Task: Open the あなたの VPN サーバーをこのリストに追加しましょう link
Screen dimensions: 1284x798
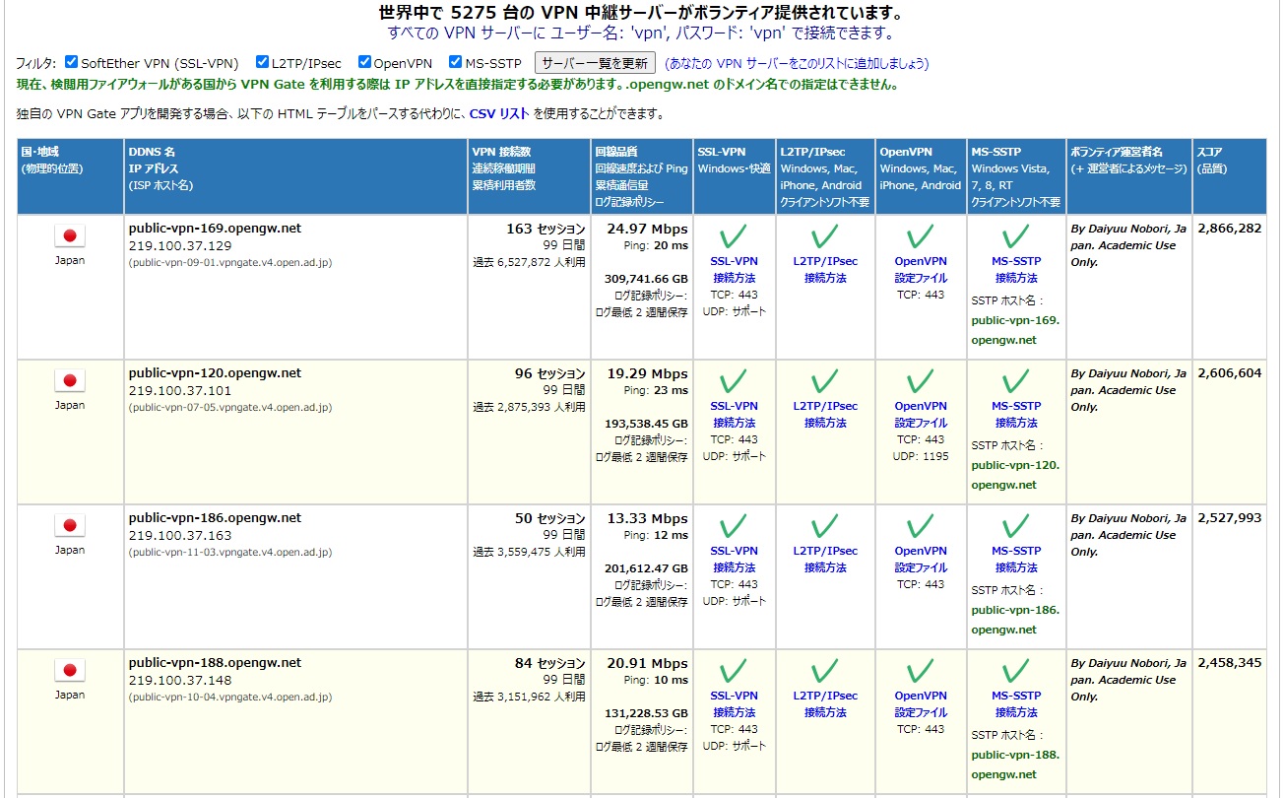Action: click(x=797, y=63)
